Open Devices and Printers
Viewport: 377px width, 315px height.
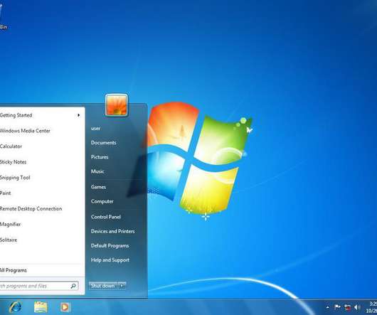pos(113,231)
